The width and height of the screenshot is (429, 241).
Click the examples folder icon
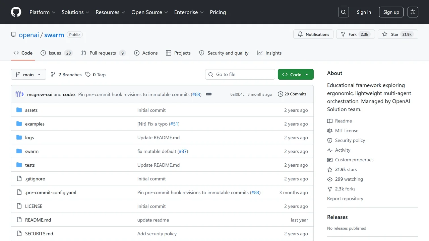19,124
